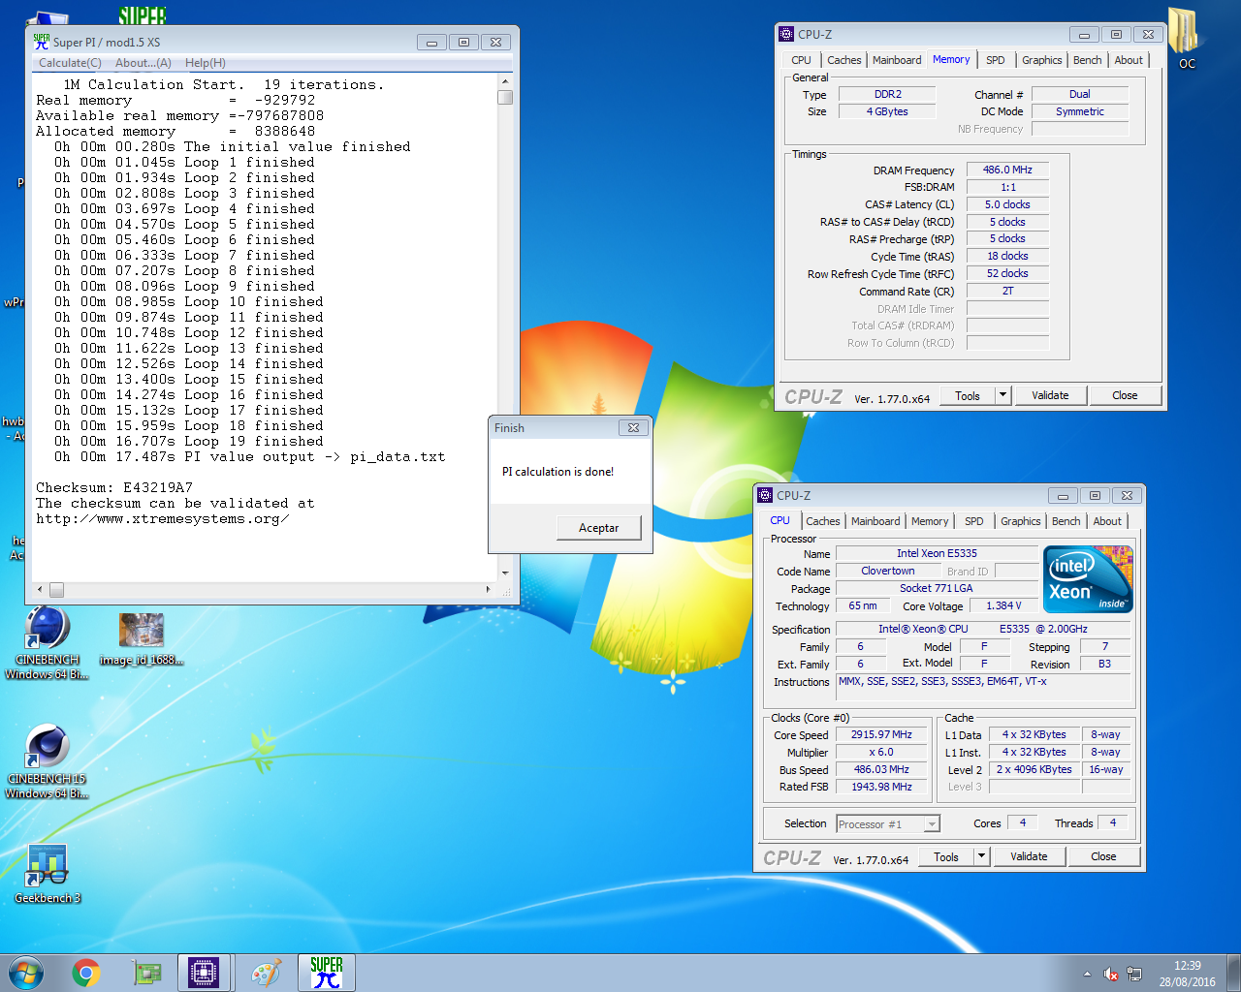Open the network status tray icon
Viewport: 1241px width, 992px height.
coord(1134,974)
